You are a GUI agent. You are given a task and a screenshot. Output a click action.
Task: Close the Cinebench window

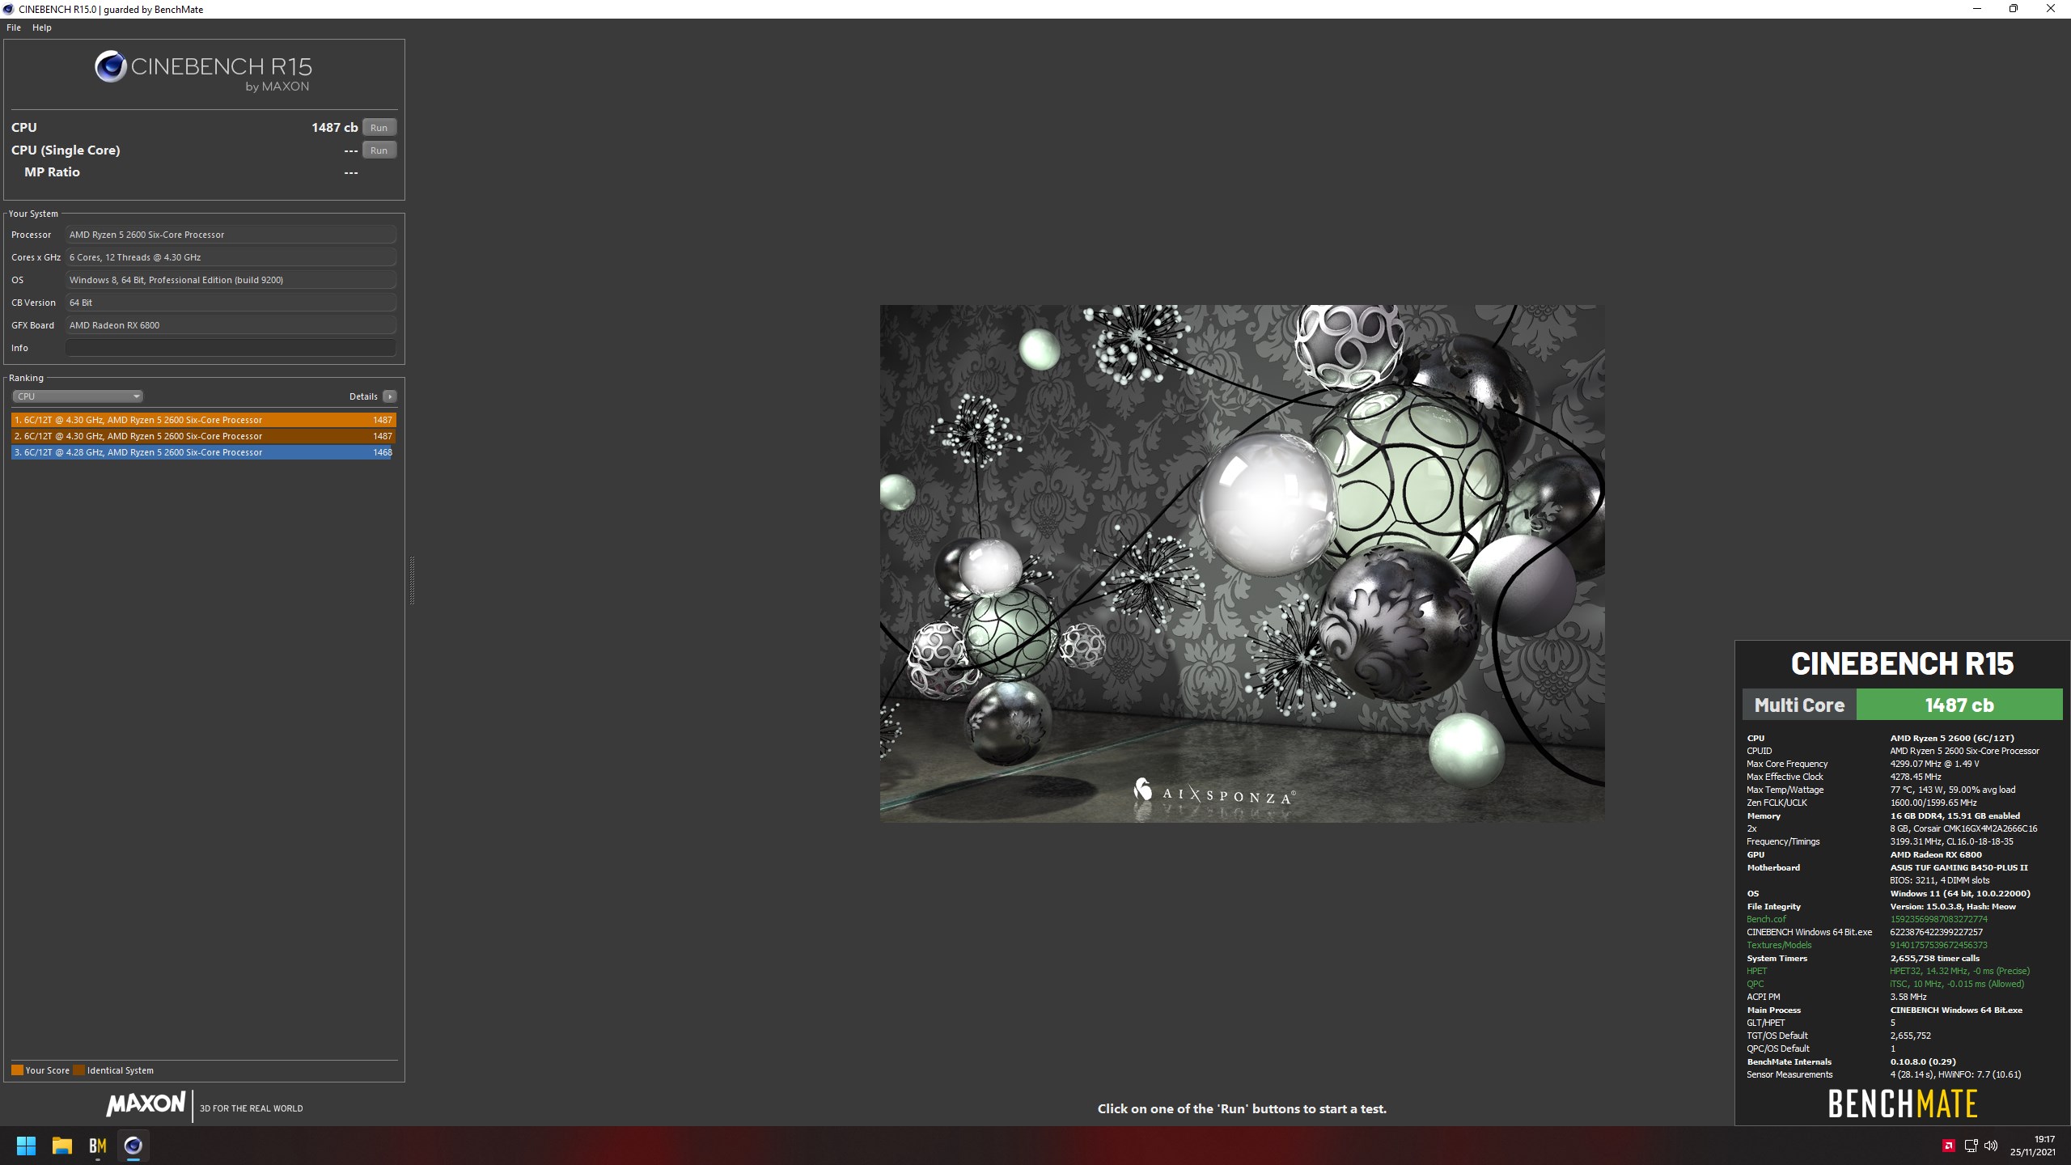[x=2051, y=9]
